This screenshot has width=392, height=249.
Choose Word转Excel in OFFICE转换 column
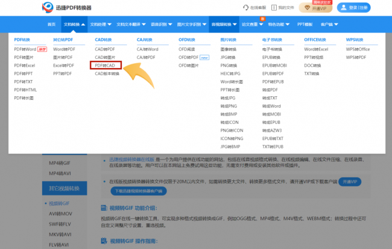(316, 49)
